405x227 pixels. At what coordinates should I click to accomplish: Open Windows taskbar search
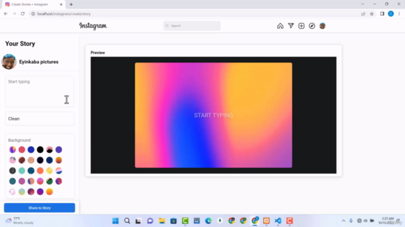[127, 221]
